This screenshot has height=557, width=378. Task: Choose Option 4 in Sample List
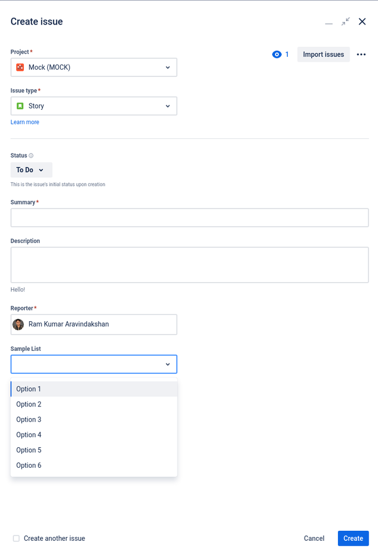pyautogui.click(x=94, y=435)
